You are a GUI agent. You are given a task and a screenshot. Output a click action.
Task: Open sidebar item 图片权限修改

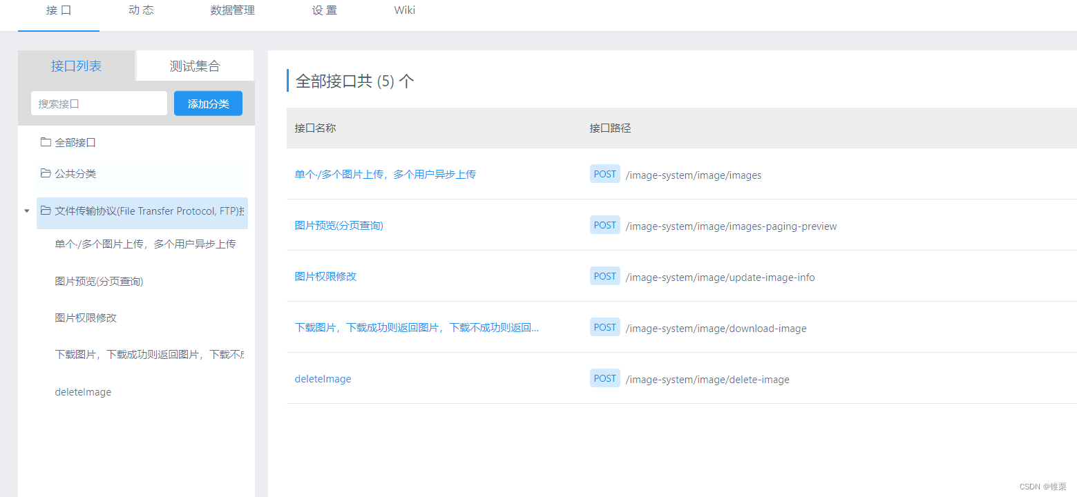86,318
